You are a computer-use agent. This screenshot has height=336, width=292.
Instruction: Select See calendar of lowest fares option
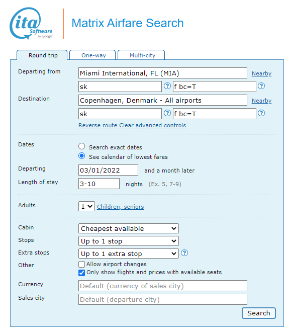click(81, 156)
